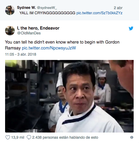Screen dimensions: 139x143
Task: Click the '13,9 mil' likes count
Action: (18, 137)
